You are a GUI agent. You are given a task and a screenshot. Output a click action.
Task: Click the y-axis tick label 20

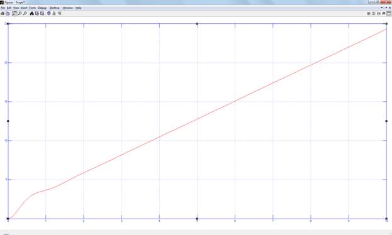pyautogui.click(x=6, y=63)
